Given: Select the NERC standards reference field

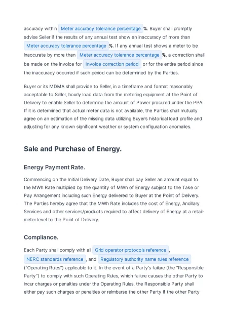Looking at the screenshot, I should coord(55,259).
